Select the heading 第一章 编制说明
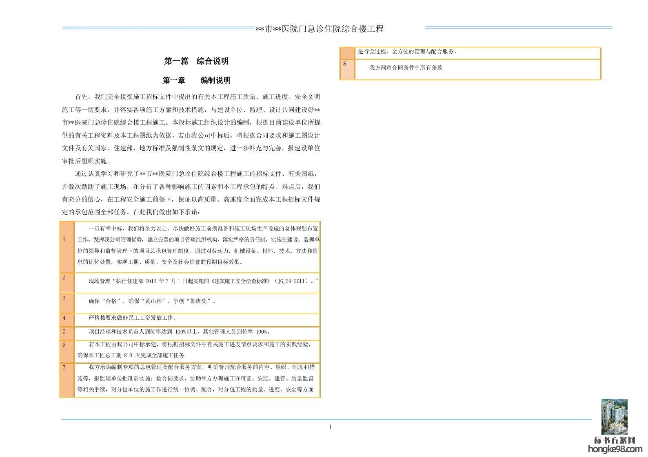The image size is (648, 457). pyautogui.click(x=196, y=80)
